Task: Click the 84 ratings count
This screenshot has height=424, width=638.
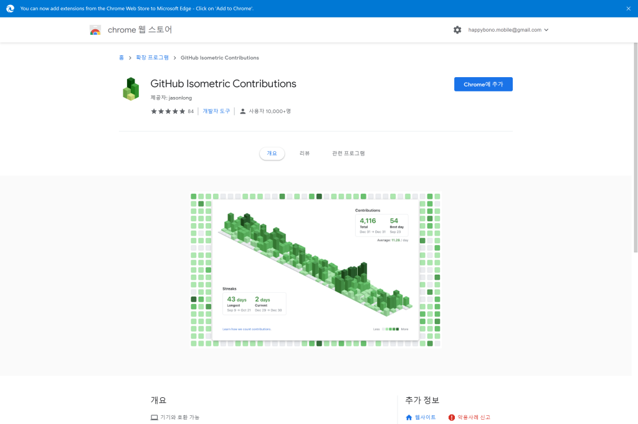Action: (191, 111)
